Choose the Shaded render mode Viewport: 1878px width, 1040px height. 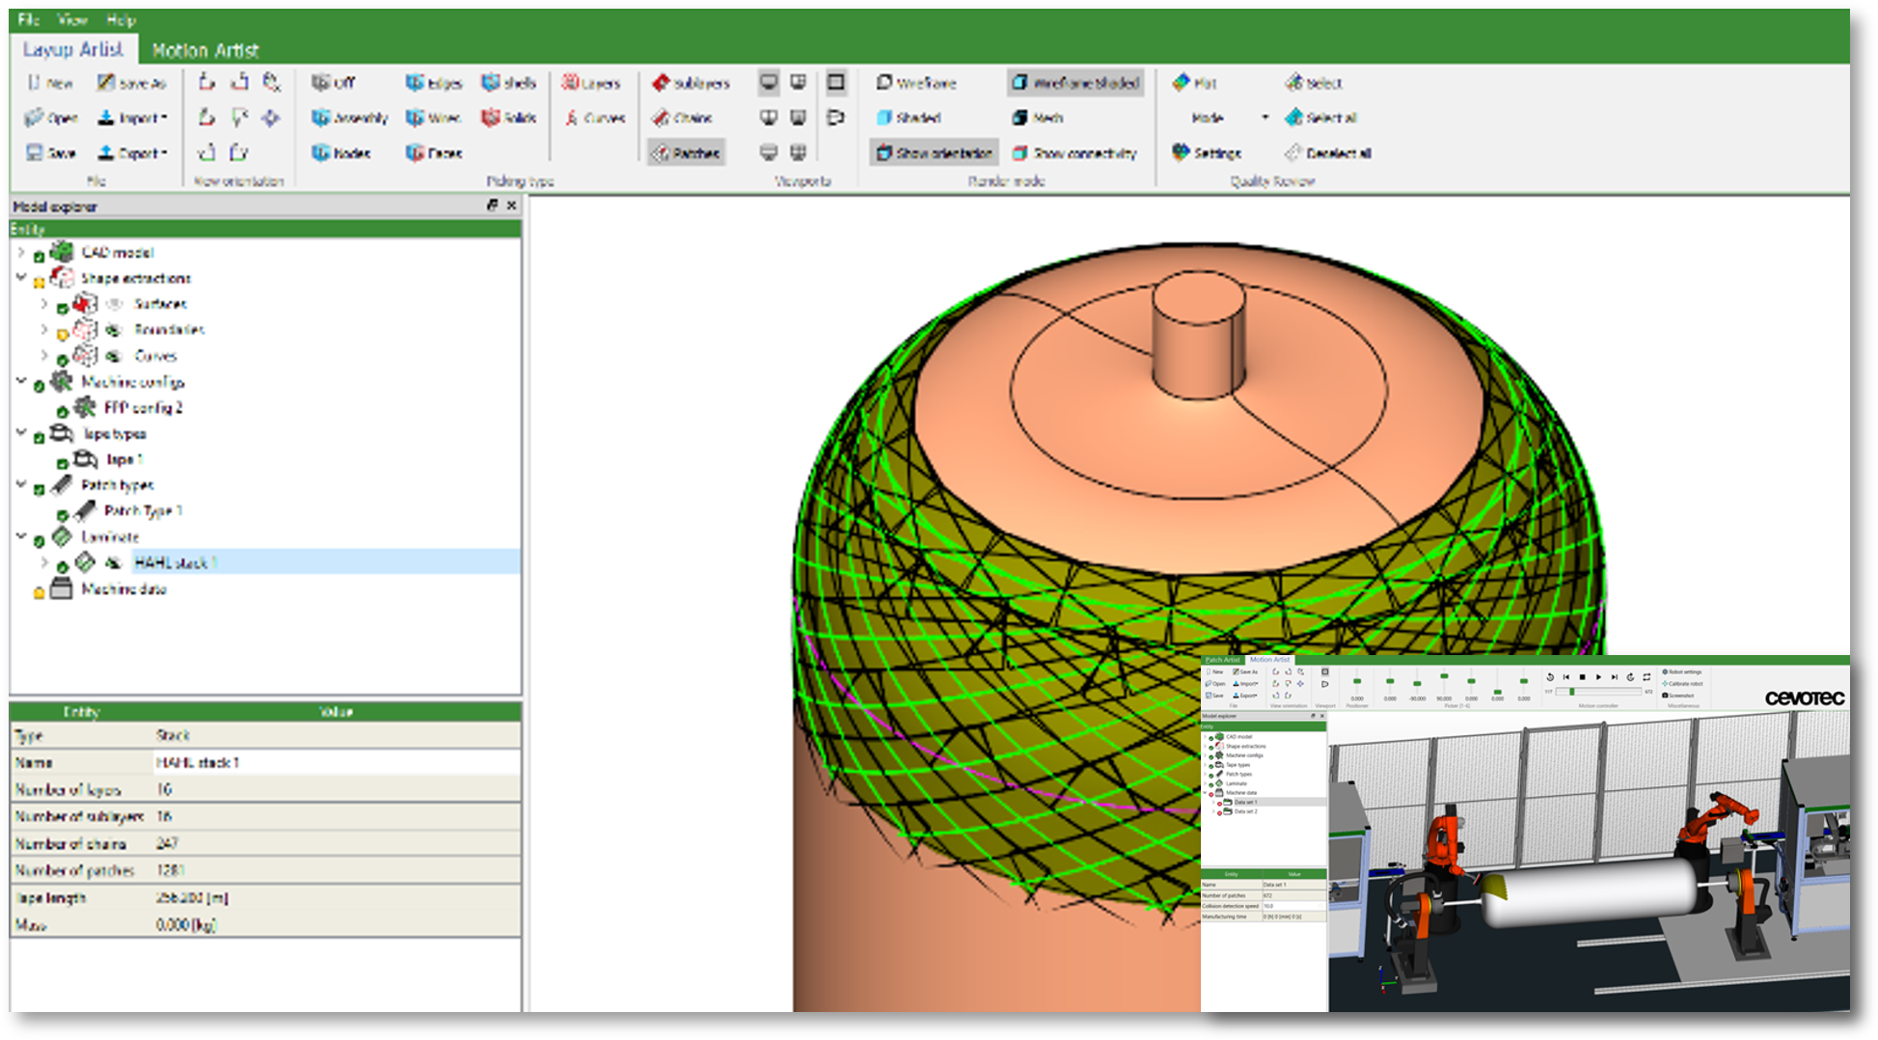(x=908, y=118)
